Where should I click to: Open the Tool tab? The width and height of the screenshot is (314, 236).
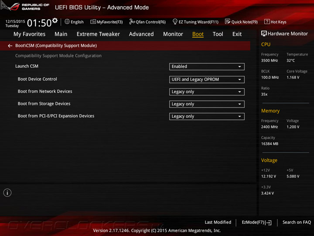coord(218,34)
